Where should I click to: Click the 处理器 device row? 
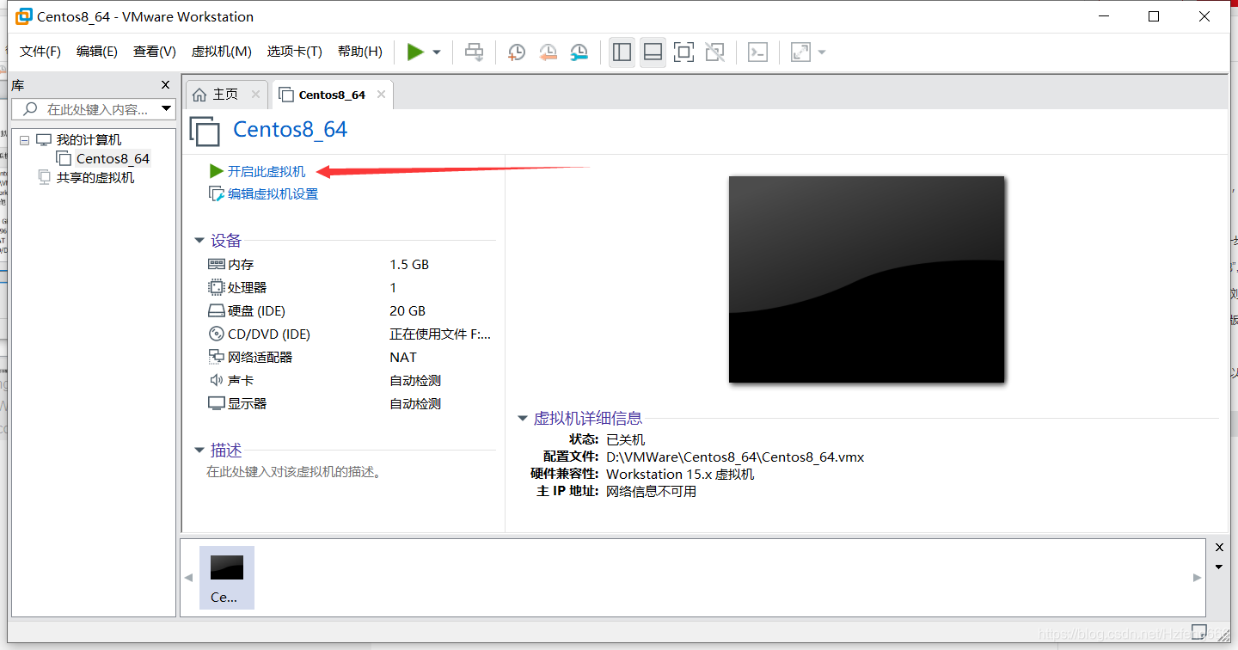pyautogui.click(x=350, y=287)
